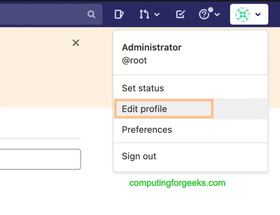
Task: Choose Edit profile in the dropdown
Action: [144, 109]
